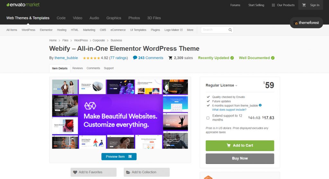Click the Sign In link
The width and height of the screenshot is (329, 179).
tap(315, 5)
